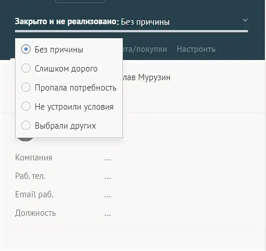Click the 'Закрыто и не реализовано' status title
This screenshot has width=266, height=251.
[67, 22]
